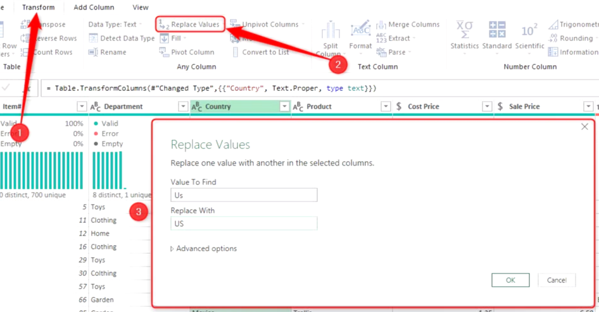Click the '8 distinct, 1 unique' Department summary
The width and height of the screenshot is (599, 312).
[x=122, y=195]
